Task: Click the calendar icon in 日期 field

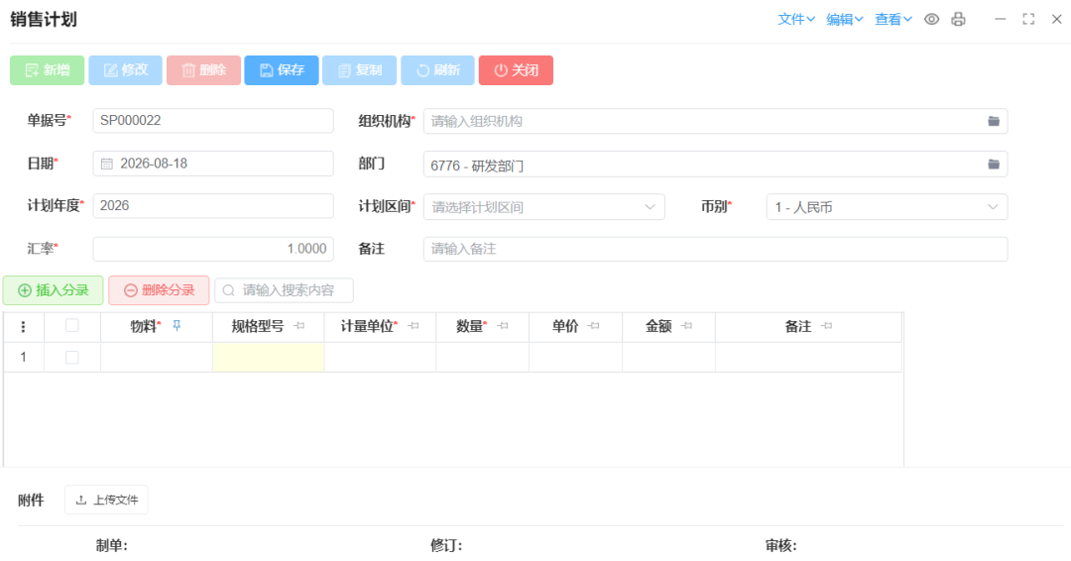Action: tap(106, 164)
